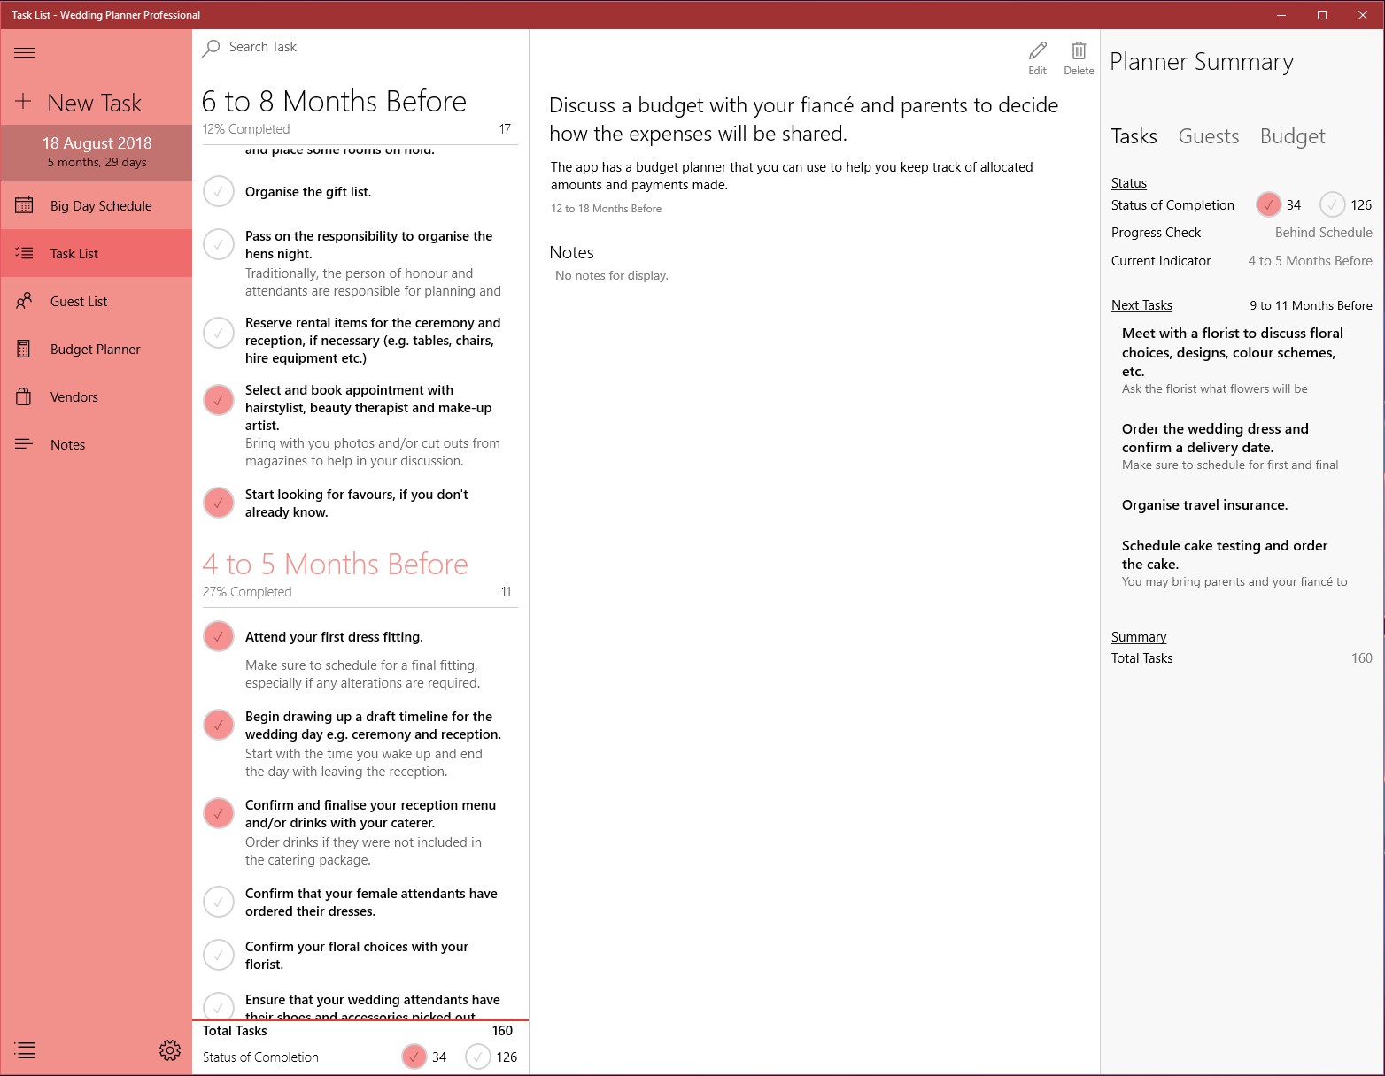Mark 'Reserve rental items' task complete
Viewport: 1385px width, 1076px height.
click(219, 333)
